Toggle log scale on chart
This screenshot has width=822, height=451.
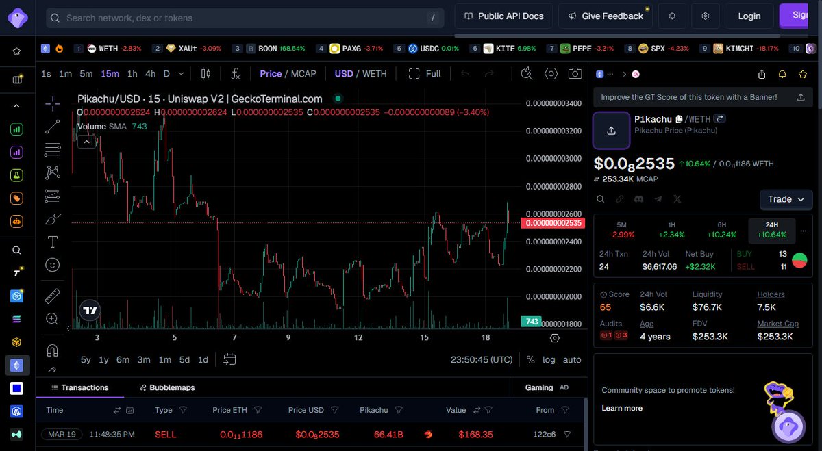[549, 360]
